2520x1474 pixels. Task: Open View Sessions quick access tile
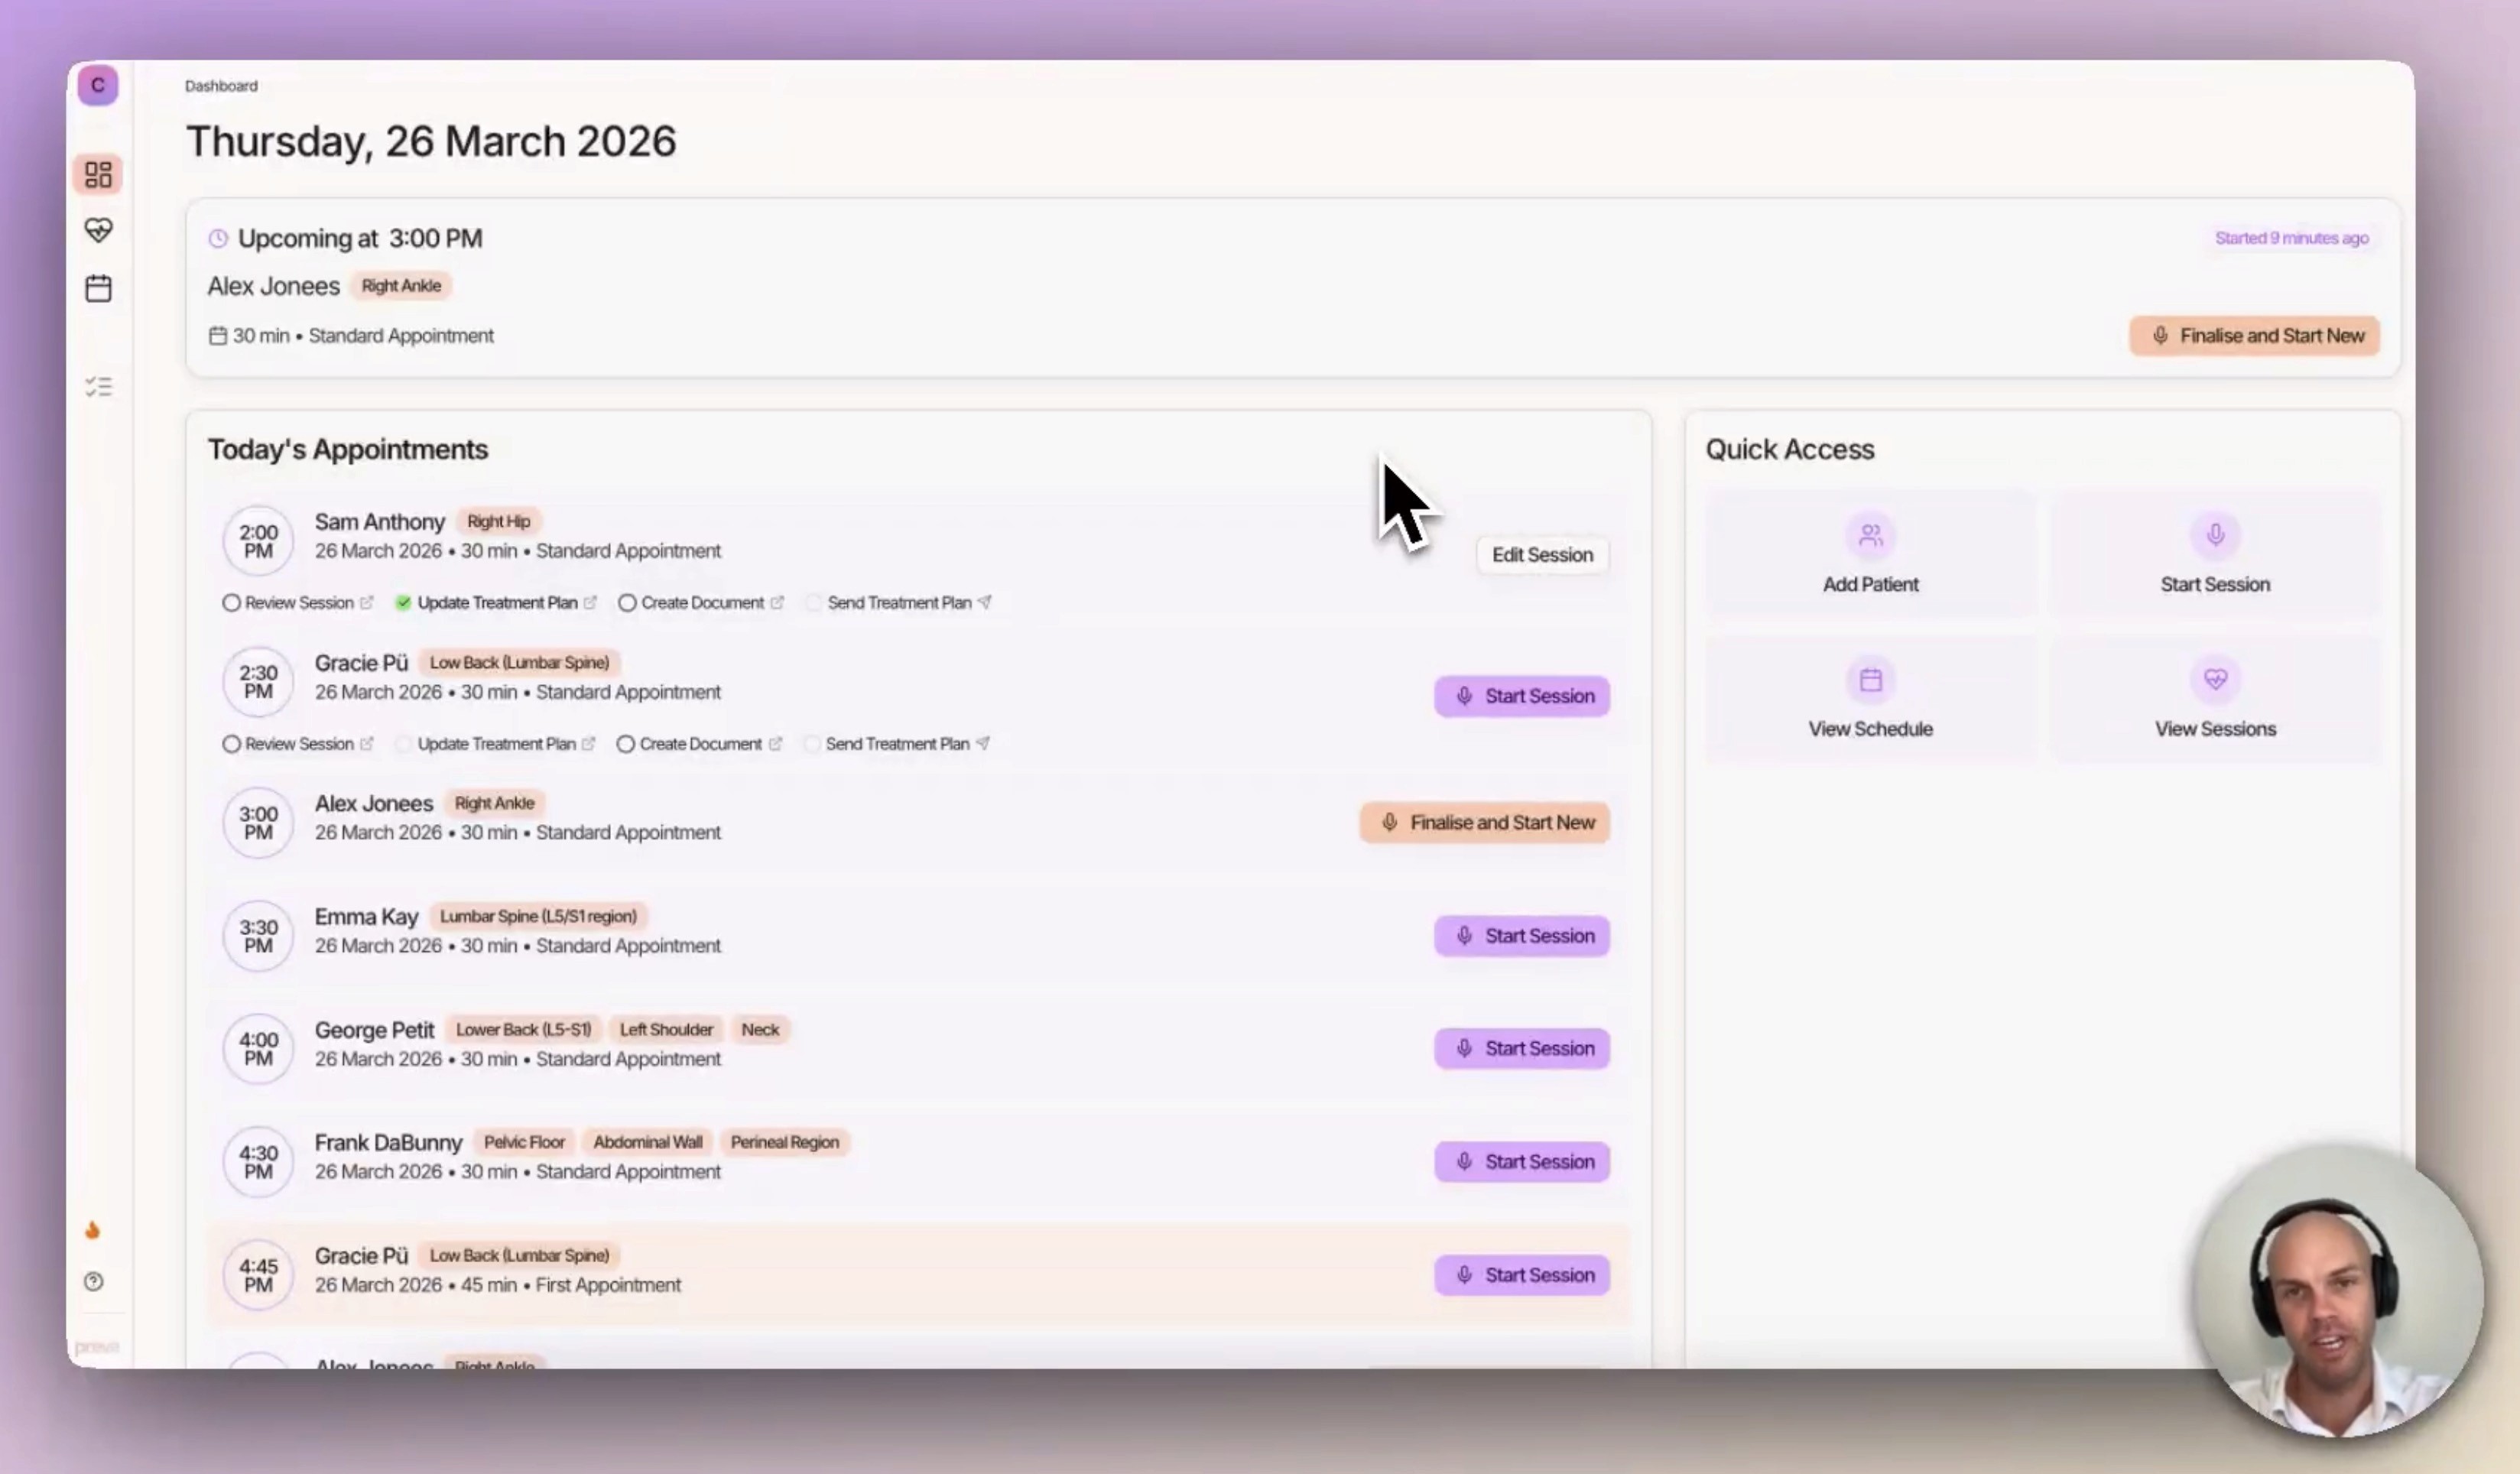tap(2215, 700)
